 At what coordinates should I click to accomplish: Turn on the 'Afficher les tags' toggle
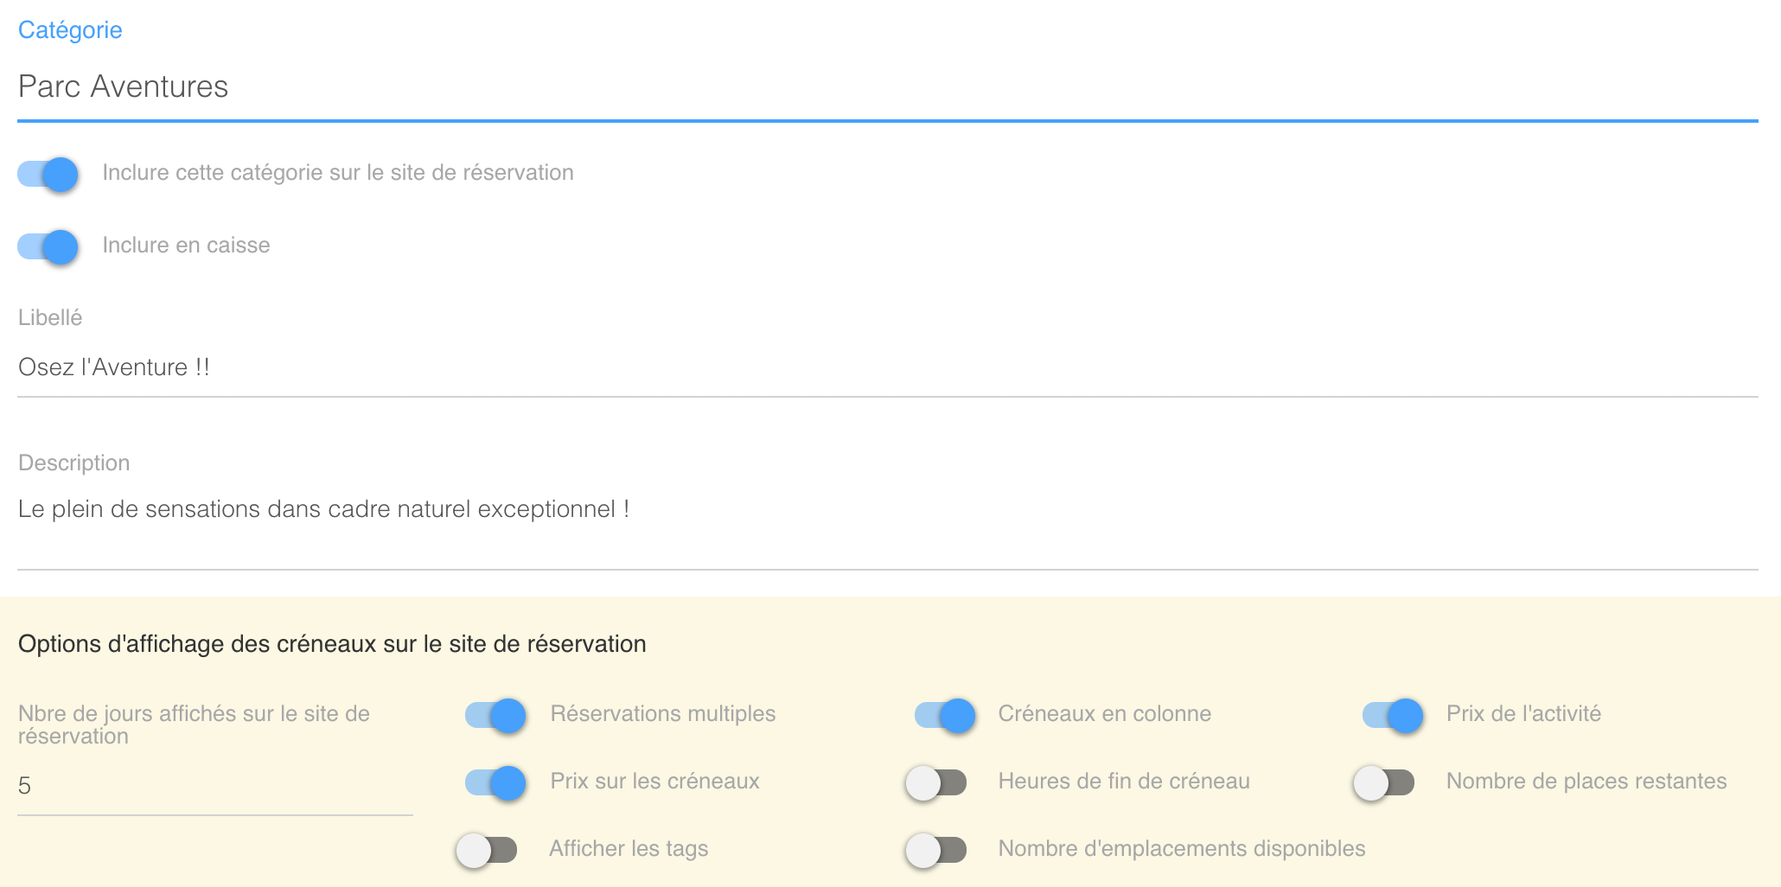pos(488,850)
